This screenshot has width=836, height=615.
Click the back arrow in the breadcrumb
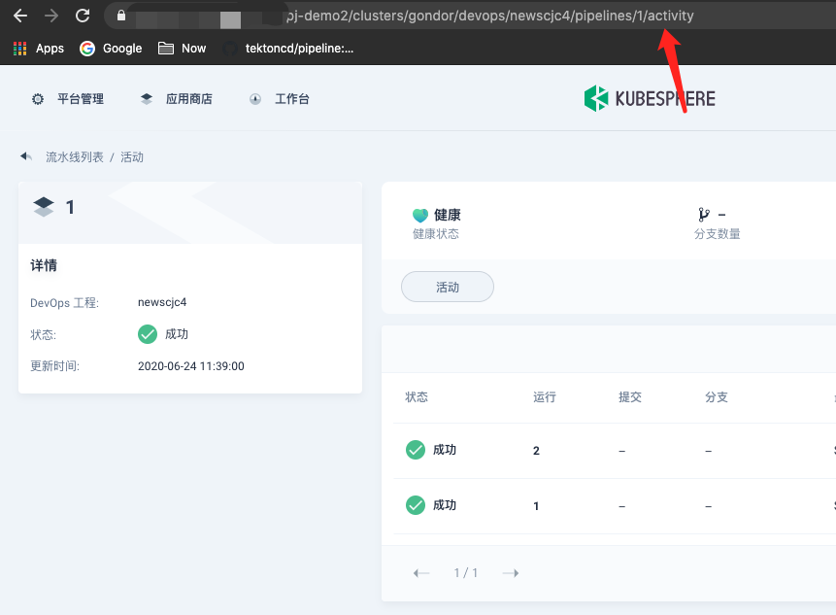click(25, 156)
